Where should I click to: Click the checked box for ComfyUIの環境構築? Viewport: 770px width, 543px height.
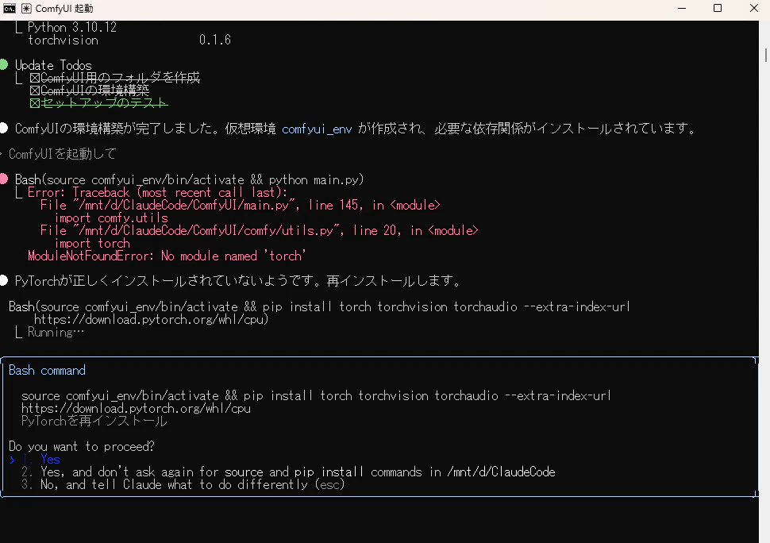pyautogui.click(x=34, y=90)
